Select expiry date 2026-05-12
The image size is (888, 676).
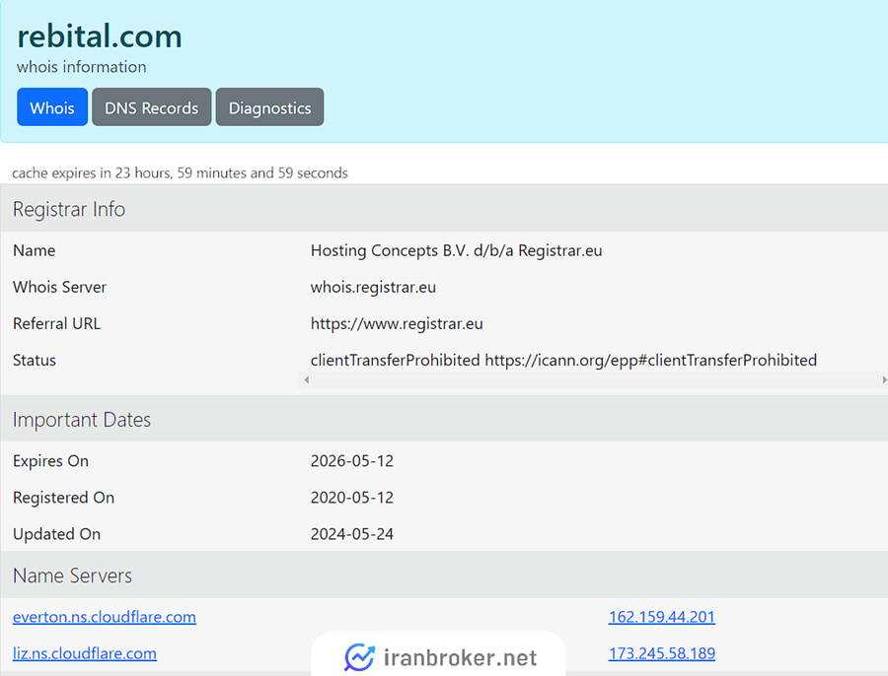coord(351,461)
